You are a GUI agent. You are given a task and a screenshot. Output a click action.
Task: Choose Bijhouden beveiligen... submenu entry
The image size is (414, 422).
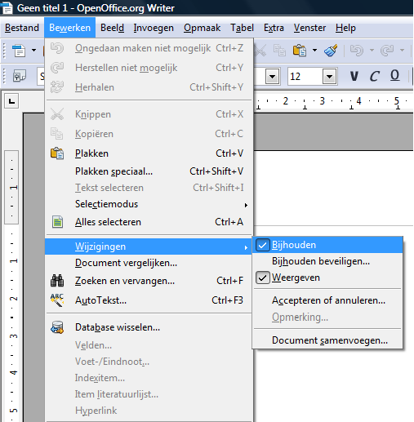pyautogui.click(x=327, y=261)
